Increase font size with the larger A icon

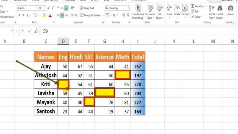coord(48,8)
